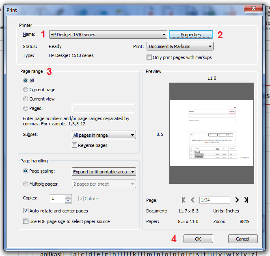The image size is (270, 256).
Task: Decrease number of copies with down arrow
Action: point(68,201)
